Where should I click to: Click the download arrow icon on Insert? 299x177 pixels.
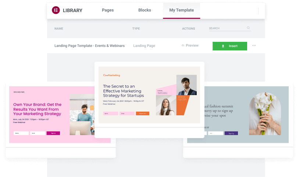coord(223,46)
